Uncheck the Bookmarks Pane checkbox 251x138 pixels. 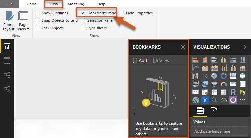coord(83,13)
